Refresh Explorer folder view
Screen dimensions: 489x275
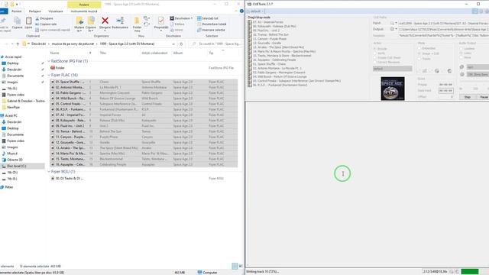click(x=181, y=44)
